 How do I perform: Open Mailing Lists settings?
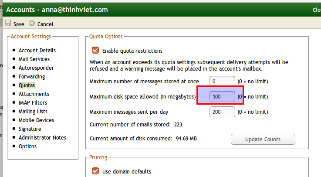click(x=33, y=112)
